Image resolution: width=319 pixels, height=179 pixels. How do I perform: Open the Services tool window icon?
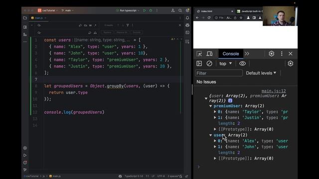click(25, 148)
